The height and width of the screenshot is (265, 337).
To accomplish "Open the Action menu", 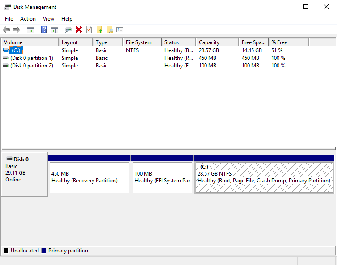I will [x=28, y=19].
